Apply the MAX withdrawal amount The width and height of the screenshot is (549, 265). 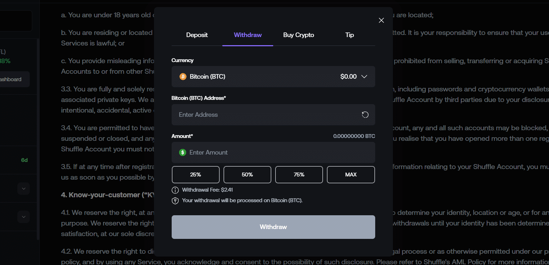[x=351, y=174]
